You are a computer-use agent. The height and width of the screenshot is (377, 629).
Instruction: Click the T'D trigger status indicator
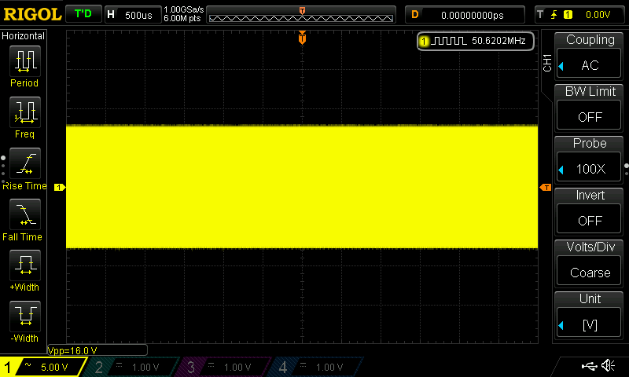[83, 14]
